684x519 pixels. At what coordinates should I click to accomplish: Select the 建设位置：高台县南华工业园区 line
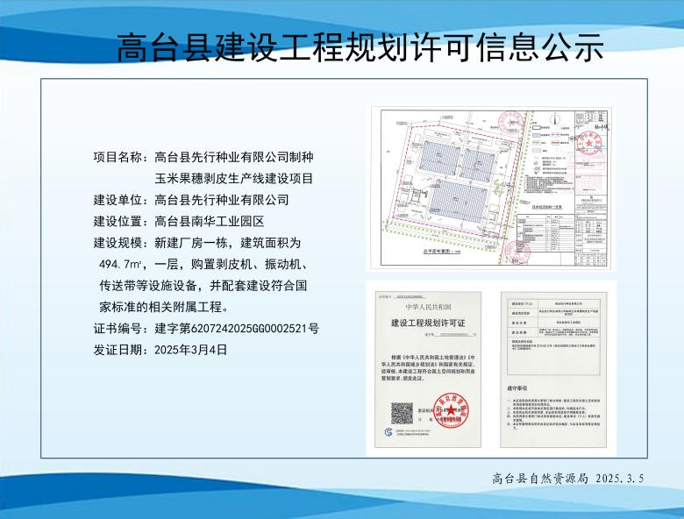coord(179,221)
